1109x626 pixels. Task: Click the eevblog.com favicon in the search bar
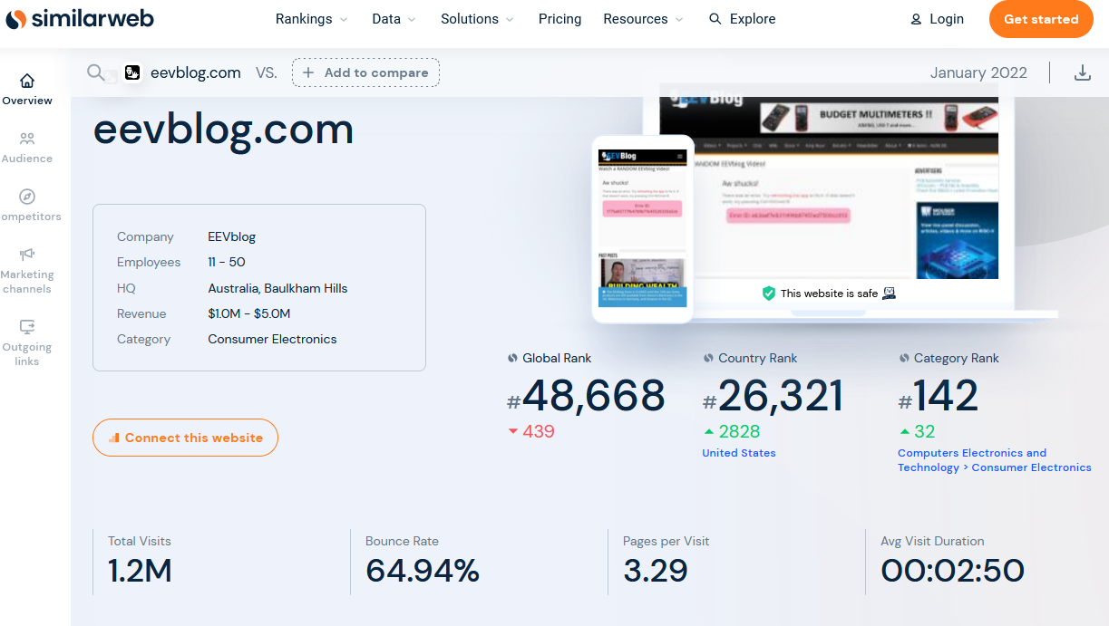132,72
